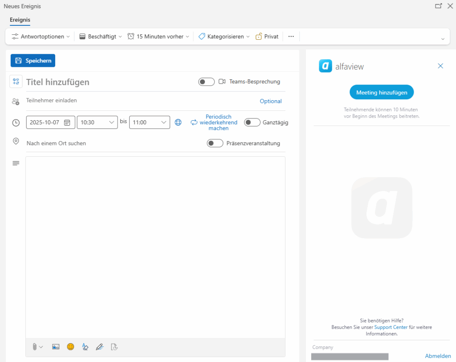The image size is (456, 362).
Task: Open the pen drawing tool icon
Action: (x=100, y=346)
